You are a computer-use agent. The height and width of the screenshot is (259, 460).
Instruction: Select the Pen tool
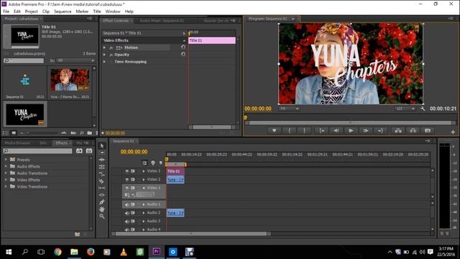[102, 202]
